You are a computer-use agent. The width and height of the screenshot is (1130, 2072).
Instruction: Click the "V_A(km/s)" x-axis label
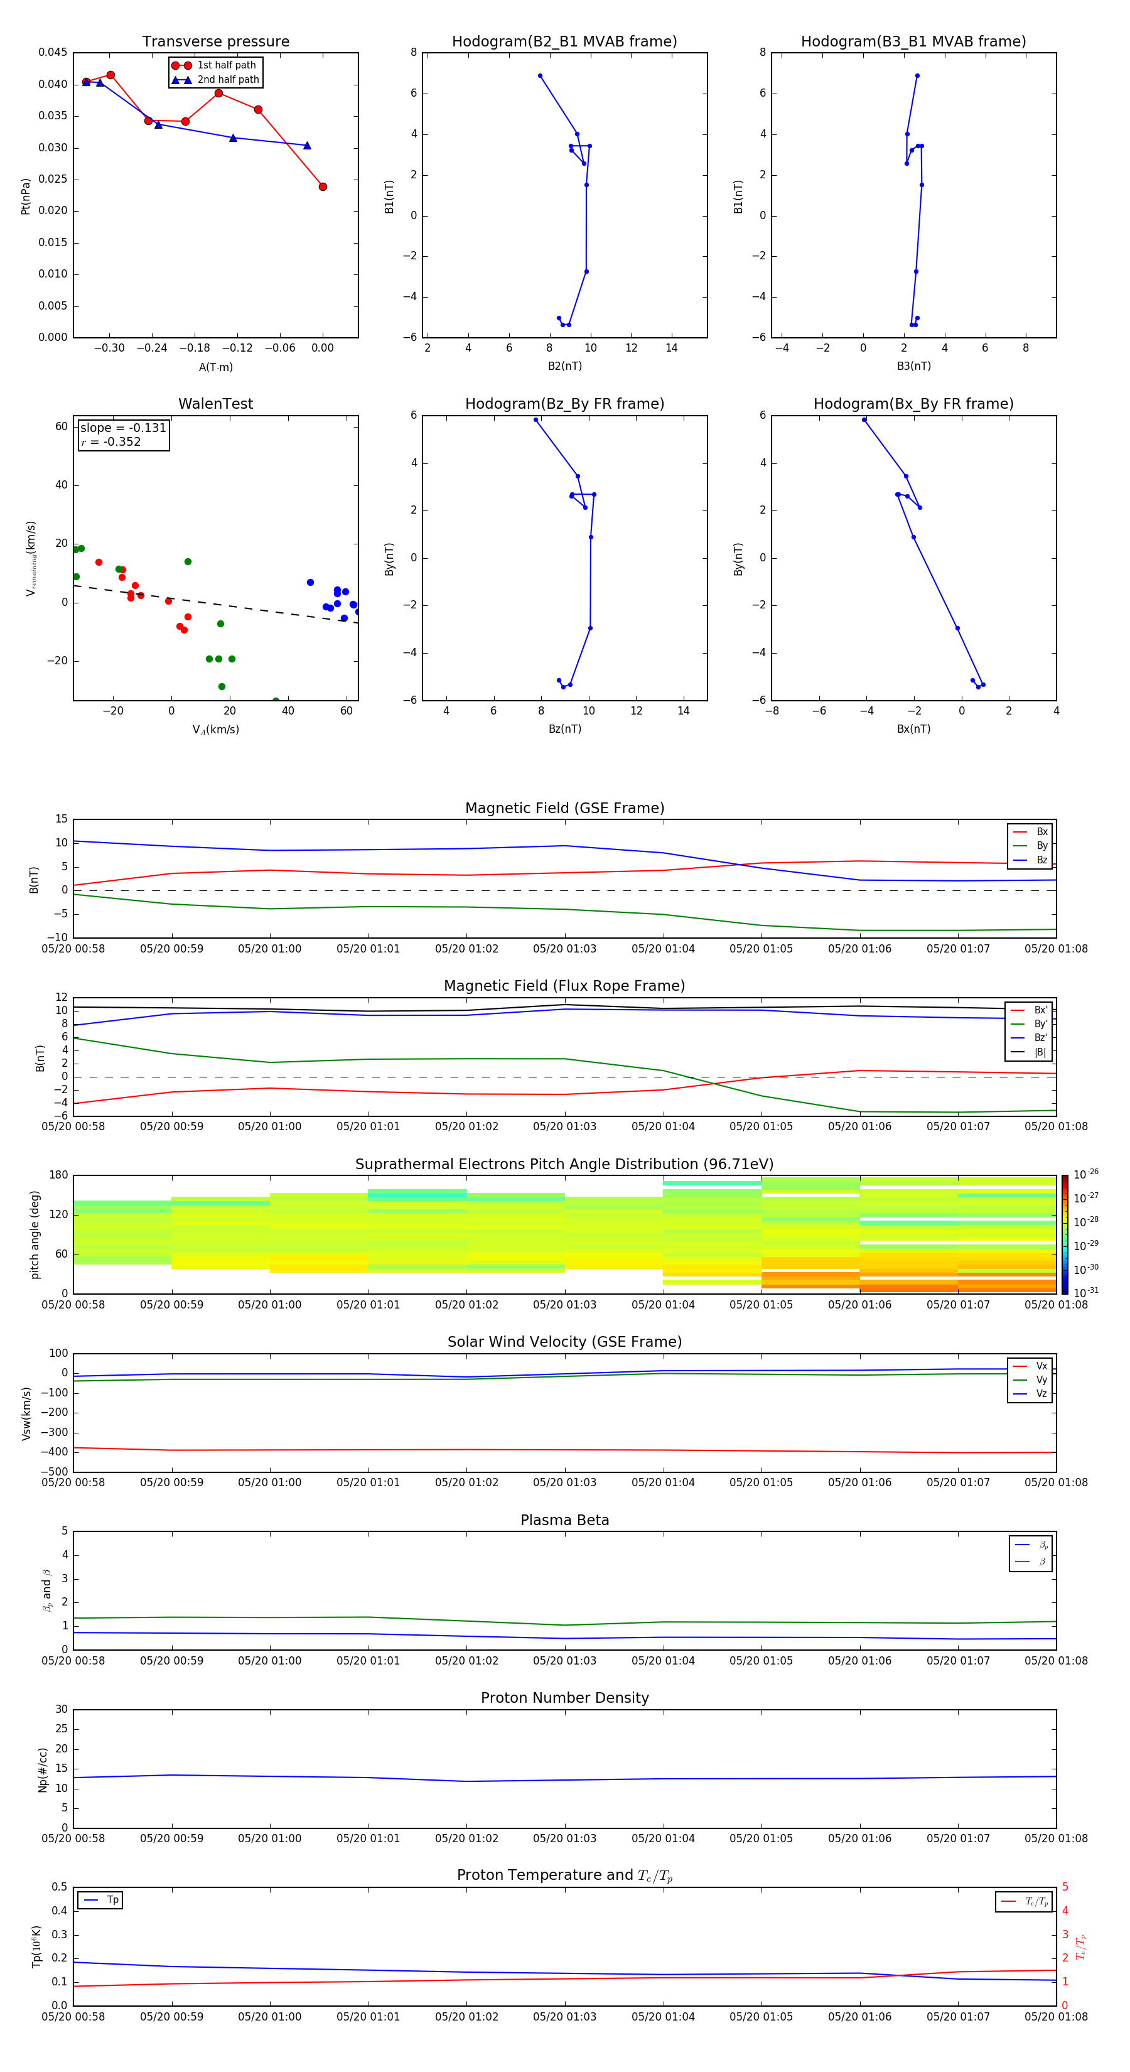click(215, 730)
